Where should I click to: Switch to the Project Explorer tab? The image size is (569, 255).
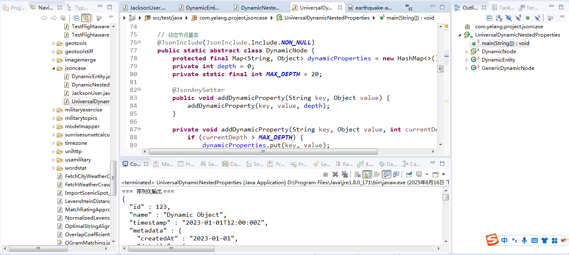coord(13,7)
